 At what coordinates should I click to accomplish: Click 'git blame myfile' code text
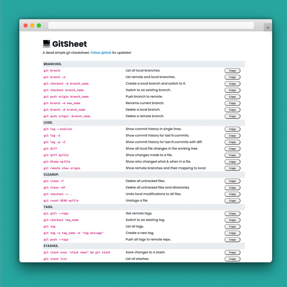tap(57, 162)
